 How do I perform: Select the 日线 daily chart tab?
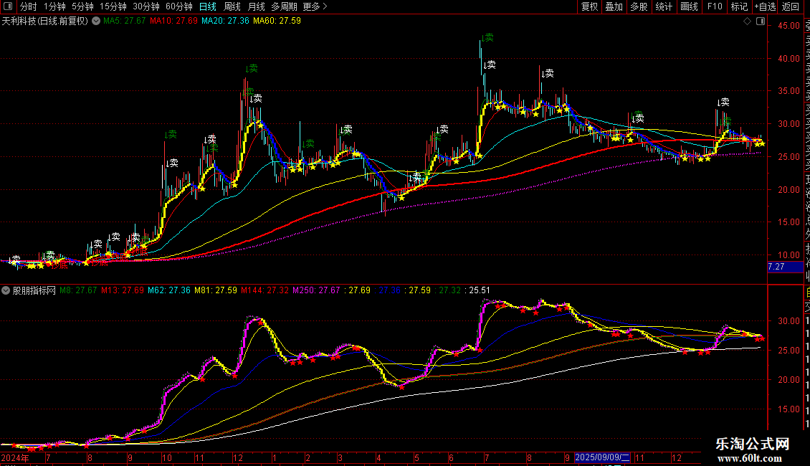pyautogui.click(x=208, y=6)
